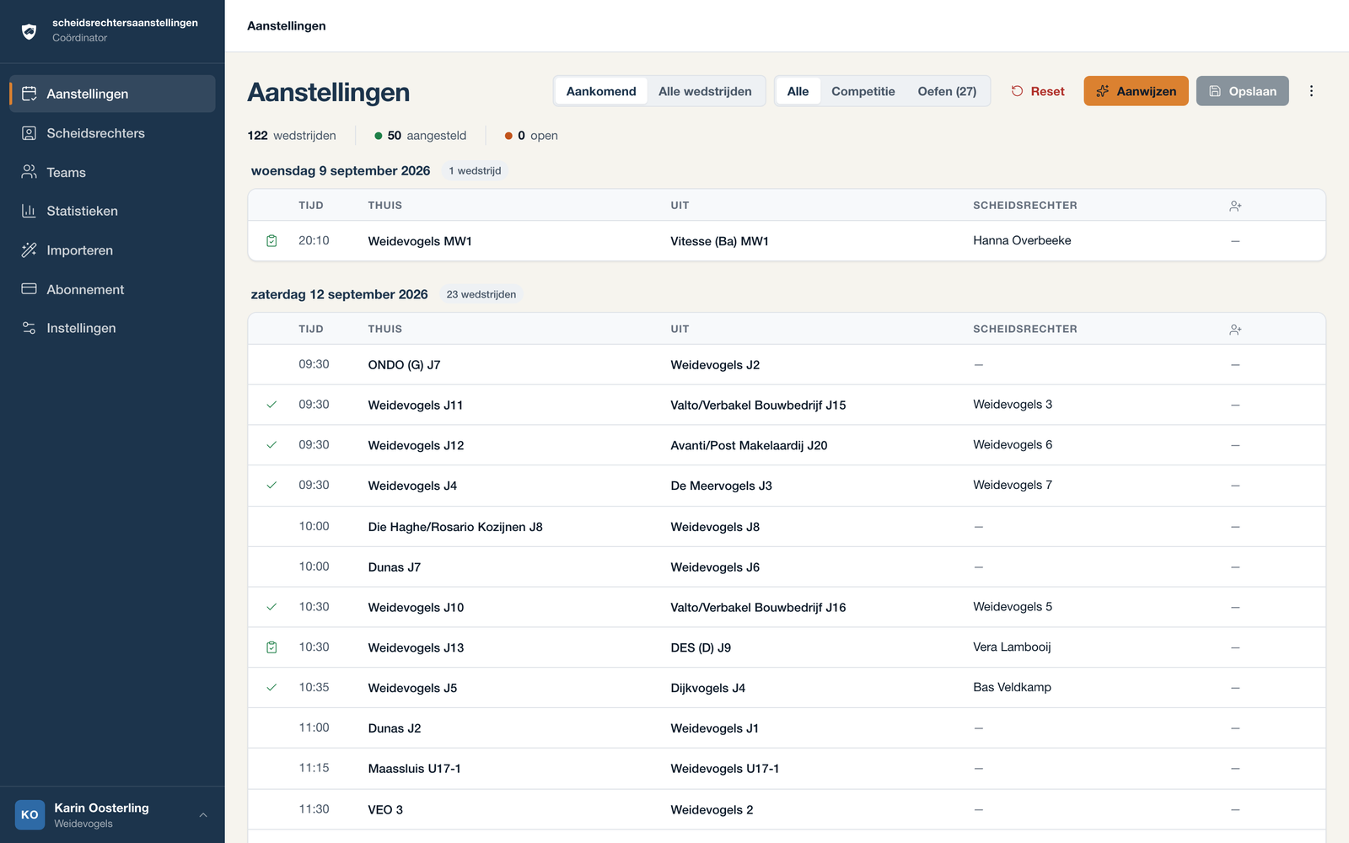Click the checkmark on the Weidevogels J12 row
The image size is (1349, 843).
point(271,445)
